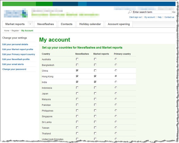Check Market reports for Thailand

95,133
